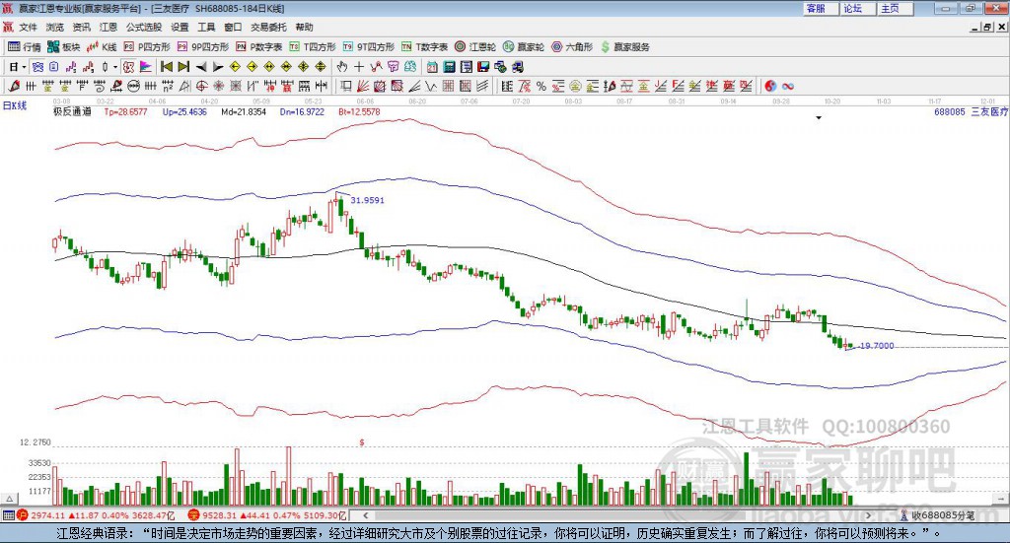Click the up triangle beside volume pane

[9, 499]
